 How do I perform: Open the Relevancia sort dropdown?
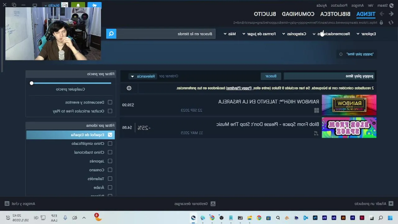point(143,76)
